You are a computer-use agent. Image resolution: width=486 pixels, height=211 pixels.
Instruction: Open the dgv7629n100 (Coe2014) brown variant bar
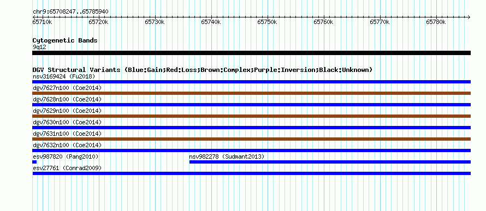(x=251, y=116)
